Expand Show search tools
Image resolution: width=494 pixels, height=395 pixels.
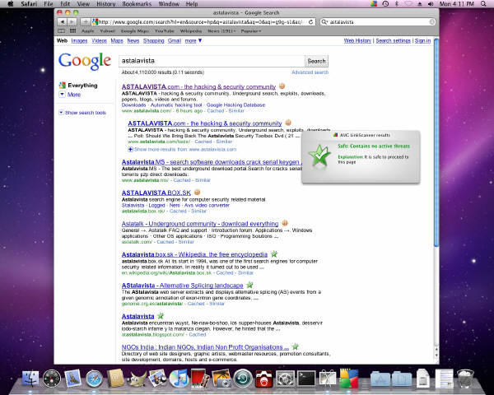coord(82,113)
